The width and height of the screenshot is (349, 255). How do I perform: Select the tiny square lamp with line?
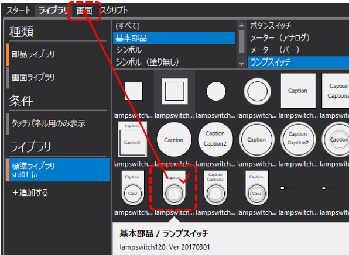(286, 188)
